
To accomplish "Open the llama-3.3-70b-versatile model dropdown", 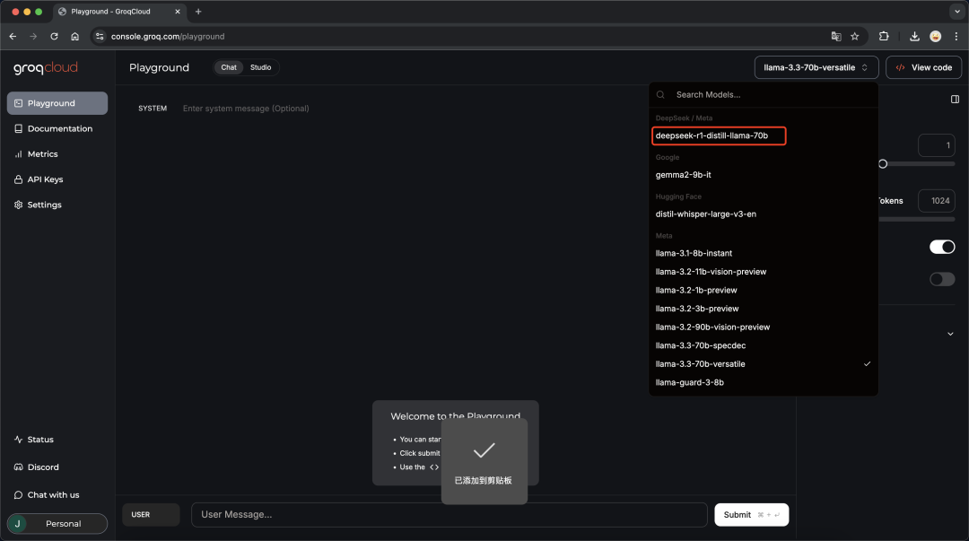I will 816,67.
